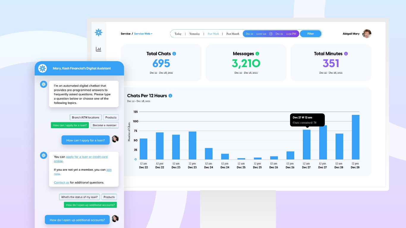This screenshot has height=228, width=406.
Task: Click the arrow icon between date range fields
Action: pos(271,34)
